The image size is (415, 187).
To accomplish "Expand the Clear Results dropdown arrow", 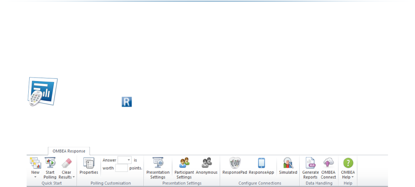I will click(x=74, y=177).
